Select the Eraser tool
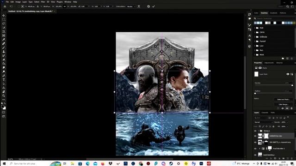This screenshot has width=296, height=166. pos(4,59)
